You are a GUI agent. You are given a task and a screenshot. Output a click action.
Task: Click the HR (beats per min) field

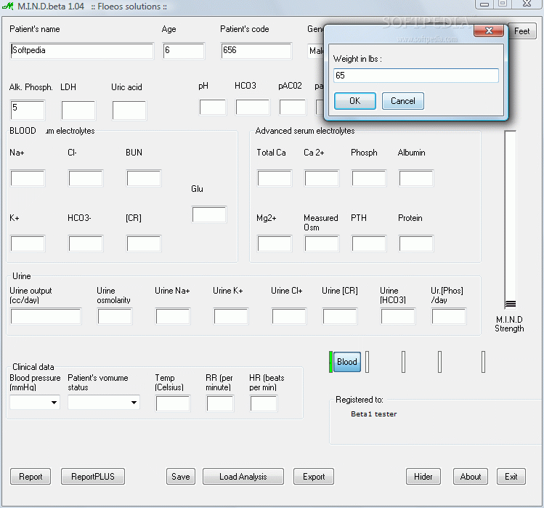click(x=264, y=404)
